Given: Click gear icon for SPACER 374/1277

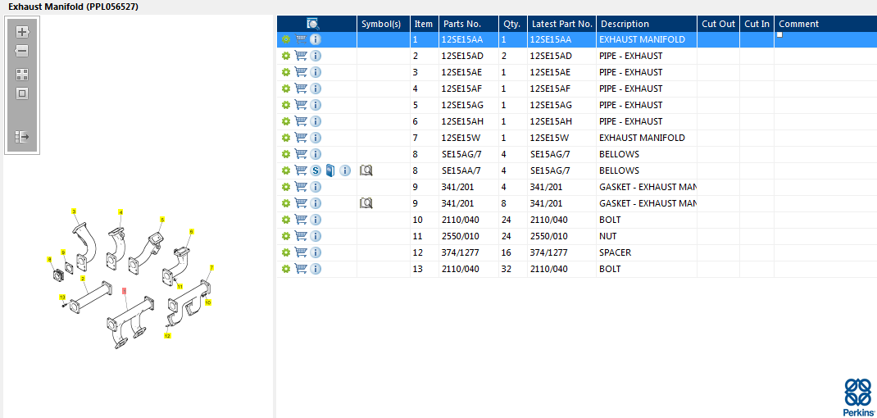Looking at the screenshot, I should (286, 252).
